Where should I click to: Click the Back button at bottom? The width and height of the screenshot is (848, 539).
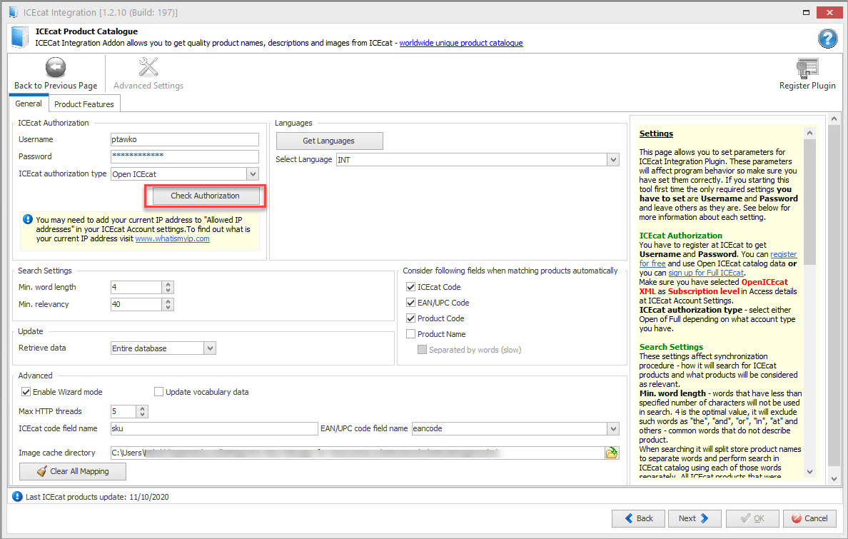[639, 518]
